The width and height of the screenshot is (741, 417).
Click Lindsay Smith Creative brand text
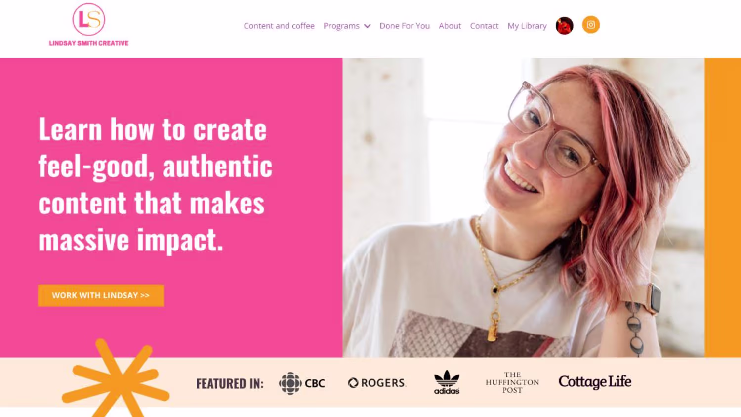[89, 43]
